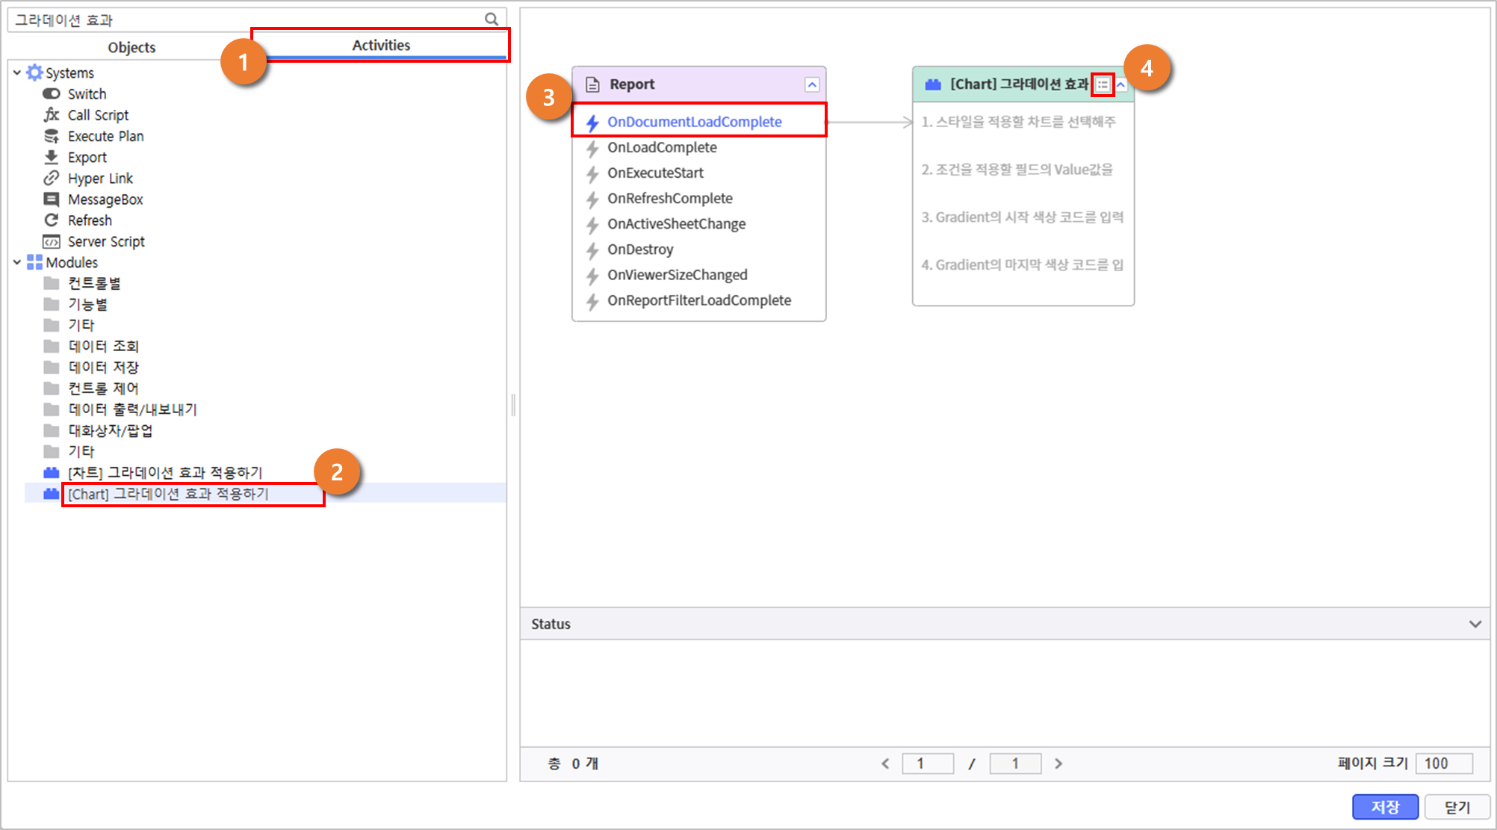Screen dimensions: 1497x830
Task: Click the 닫기 close button
Action: pyautogui.click(x=1457, y=807)
